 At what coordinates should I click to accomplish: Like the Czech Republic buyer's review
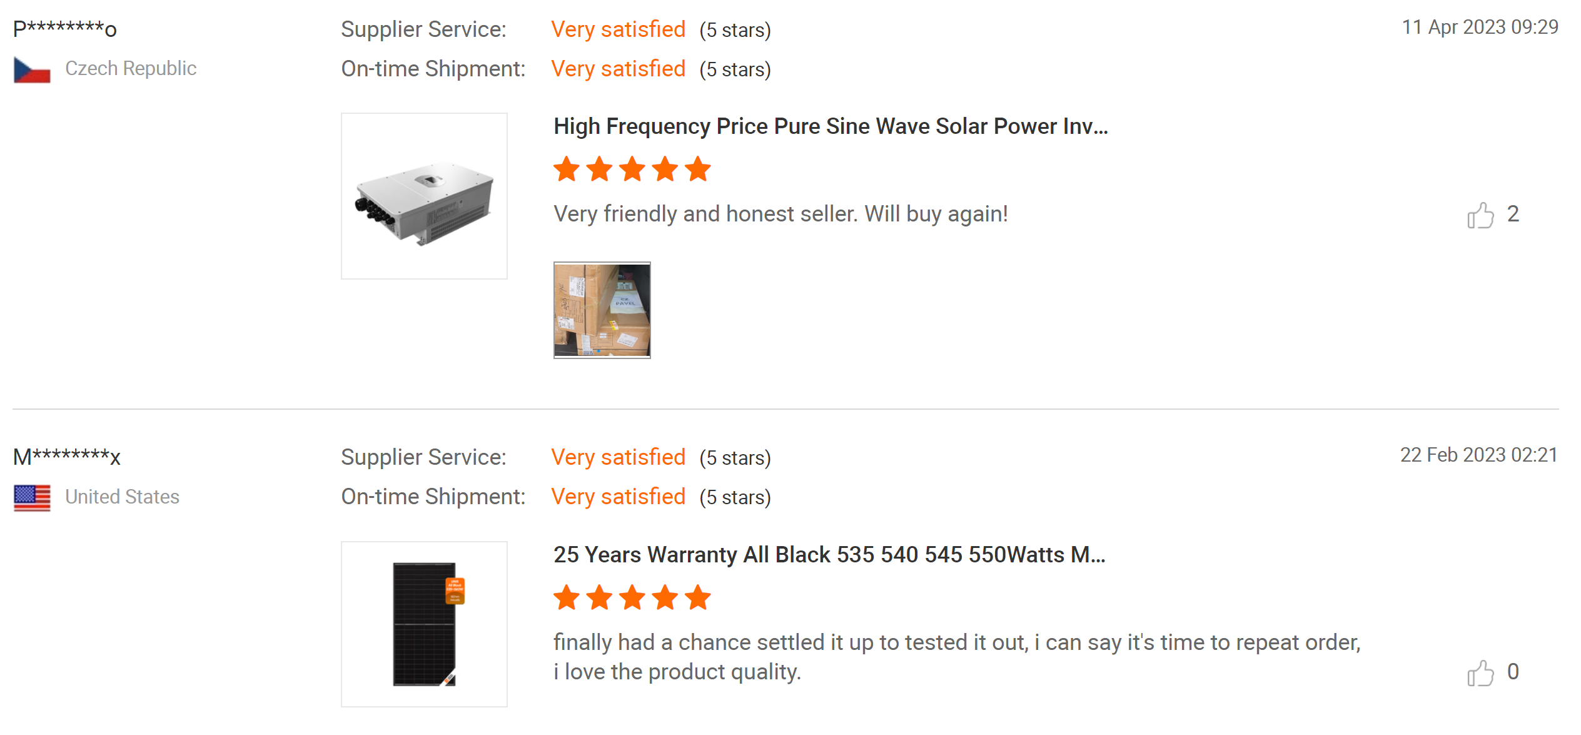[x=1480, y=215]
